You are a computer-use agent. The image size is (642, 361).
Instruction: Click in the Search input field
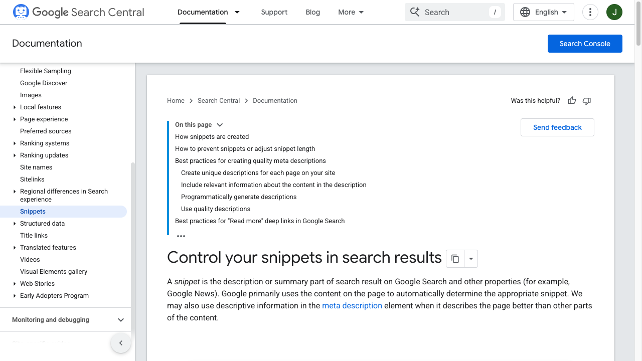coord(455,12)
